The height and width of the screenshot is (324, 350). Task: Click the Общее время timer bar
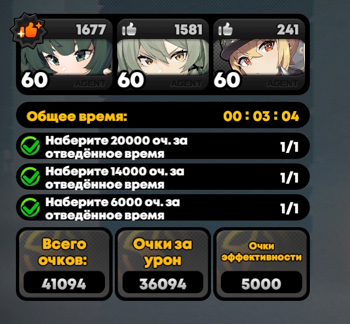pos(163,116)
